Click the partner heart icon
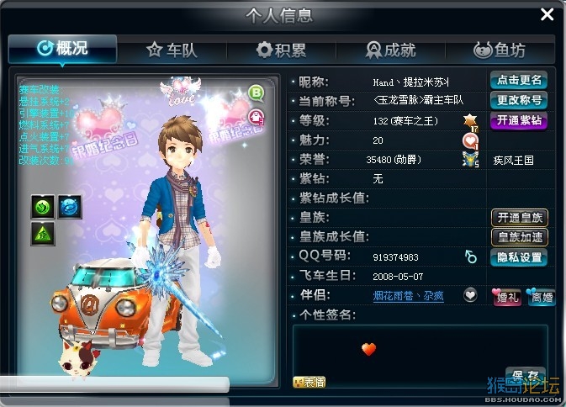Viewport: 566px width, 407px height. coord(470,295)
